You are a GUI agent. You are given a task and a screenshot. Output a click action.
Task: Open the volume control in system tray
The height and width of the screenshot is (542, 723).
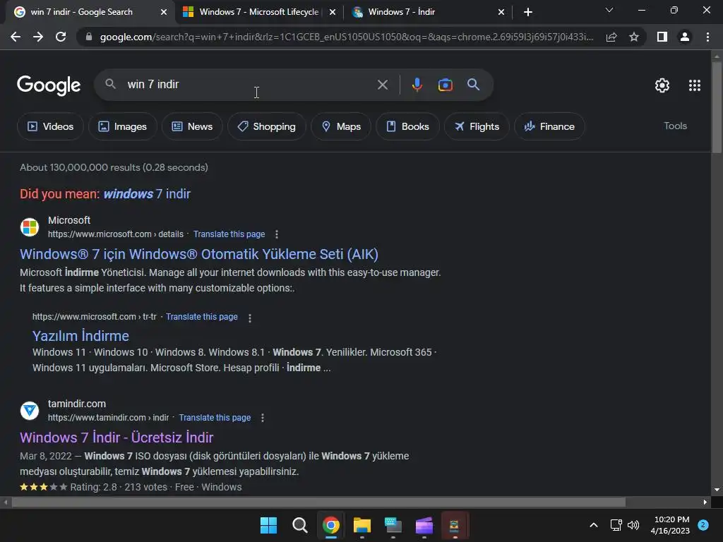coord(633,525)
